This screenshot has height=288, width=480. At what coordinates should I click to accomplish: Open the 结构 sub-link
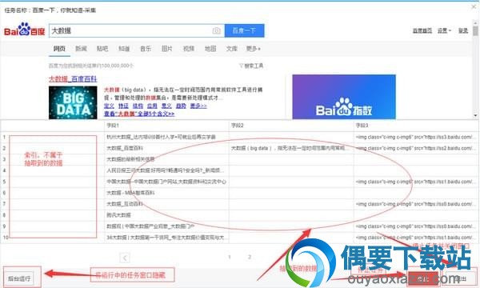click(x=138, y=106)
